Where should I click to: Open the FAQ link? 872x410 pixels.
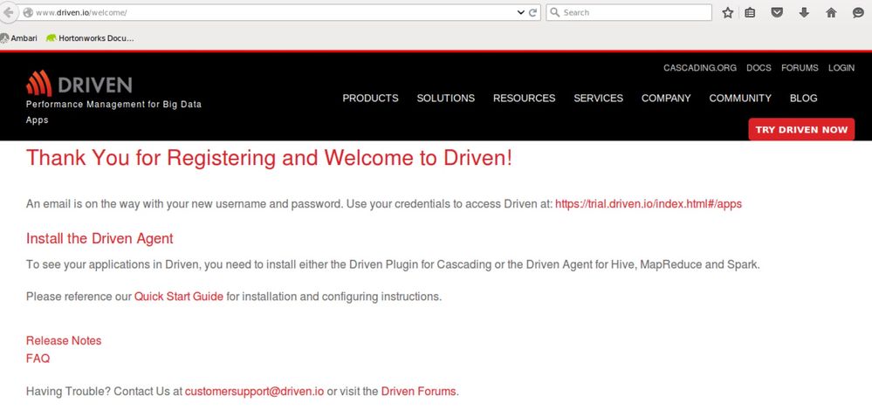pyautogui.click(x=38, y=359)
